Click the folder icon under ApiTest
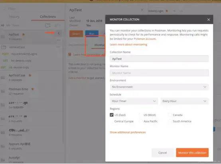This screenshot has width=221, height=164. tap(3, 47)
